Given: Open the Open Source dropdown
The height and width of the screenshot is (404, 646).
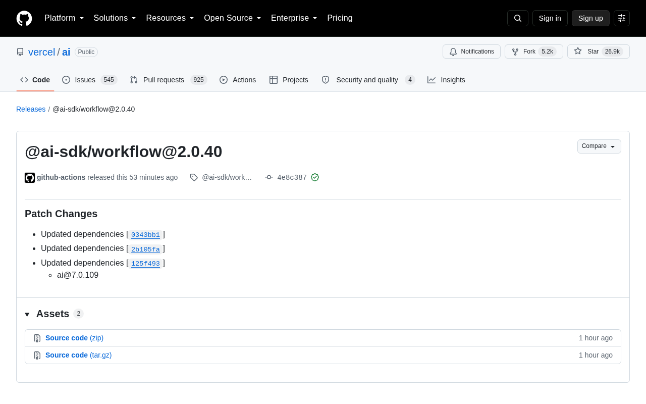Looking at the screenshot, I should pyautogui.click(x=233, y=18).
